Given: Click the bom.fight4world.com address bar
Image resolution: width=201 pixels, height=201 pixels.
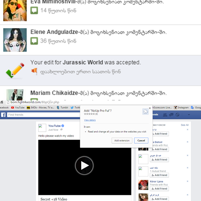Looking at the screenshot, I should (x=35, y=102).
